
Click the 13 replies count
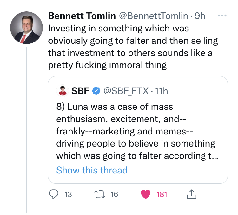tap(68, 194)
